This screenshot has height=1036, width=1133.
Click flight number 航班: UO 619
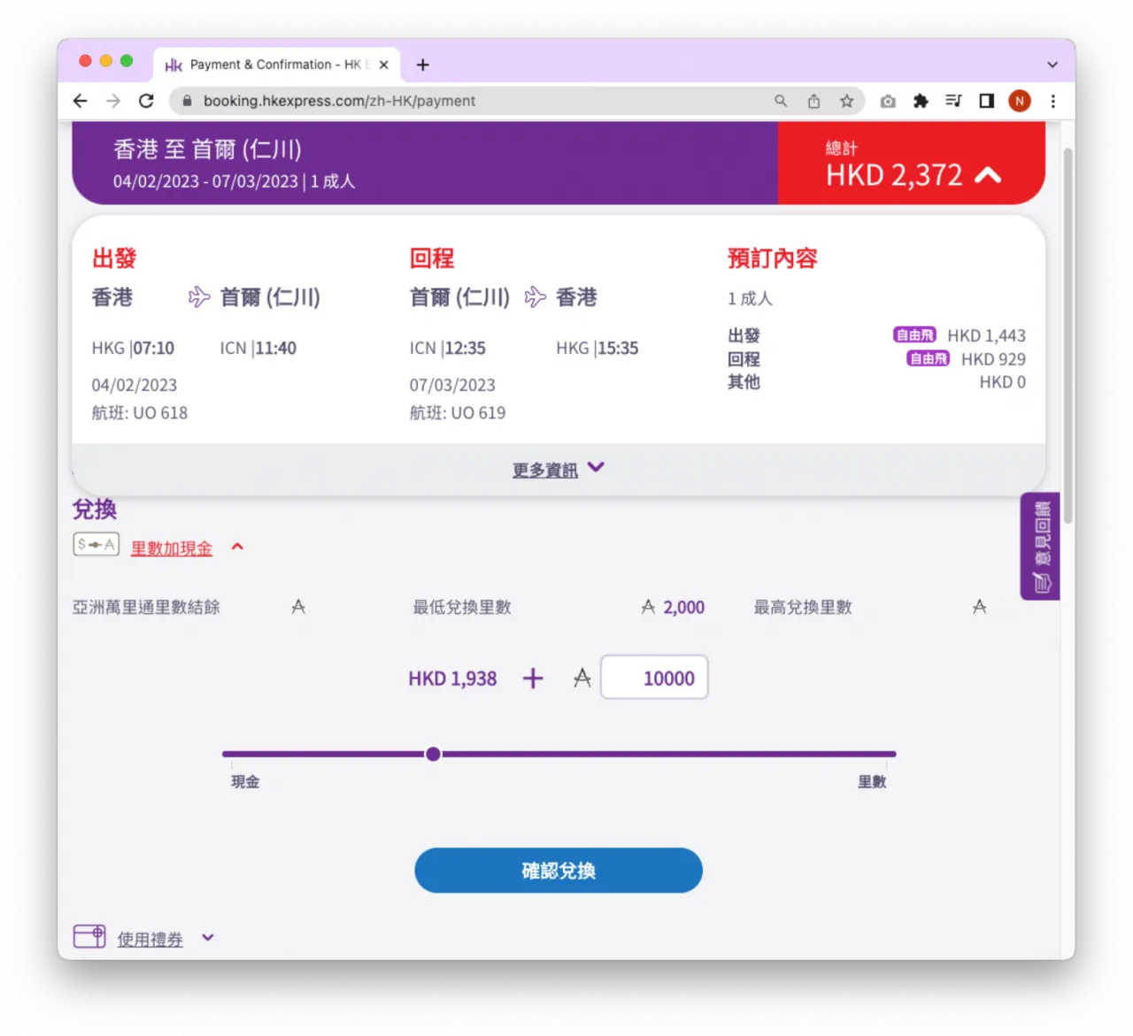[x=458, y=413]
